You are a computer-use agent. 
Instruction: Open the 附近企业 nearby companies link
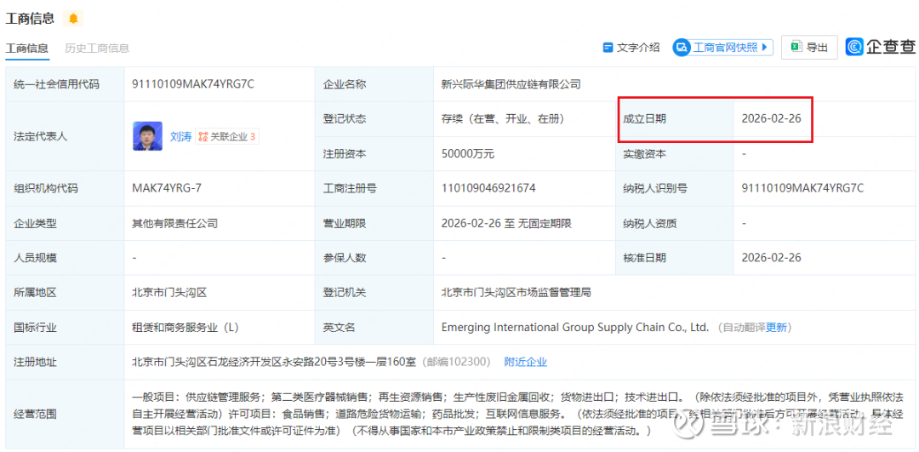(x=526, y=362)
